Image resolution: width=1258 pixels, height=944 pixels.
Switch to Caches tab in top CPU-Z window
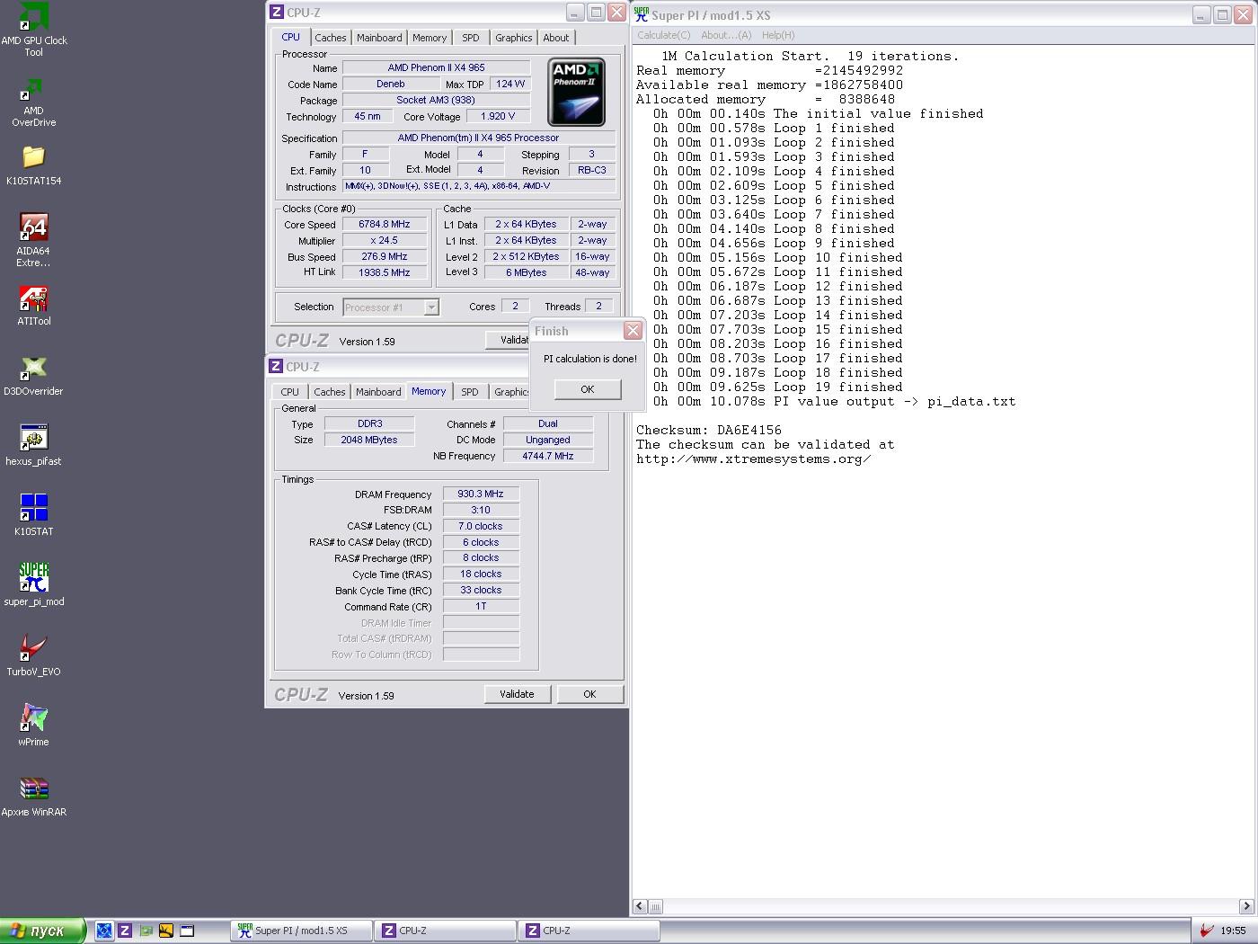click(330, 38)
